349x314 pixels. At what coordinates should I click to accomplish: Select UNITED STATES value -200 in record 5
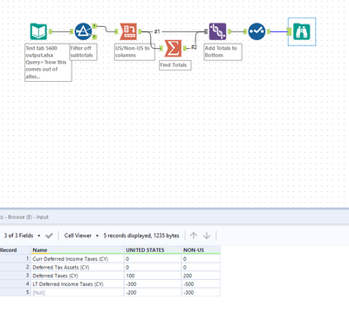[x=153, y=292]
